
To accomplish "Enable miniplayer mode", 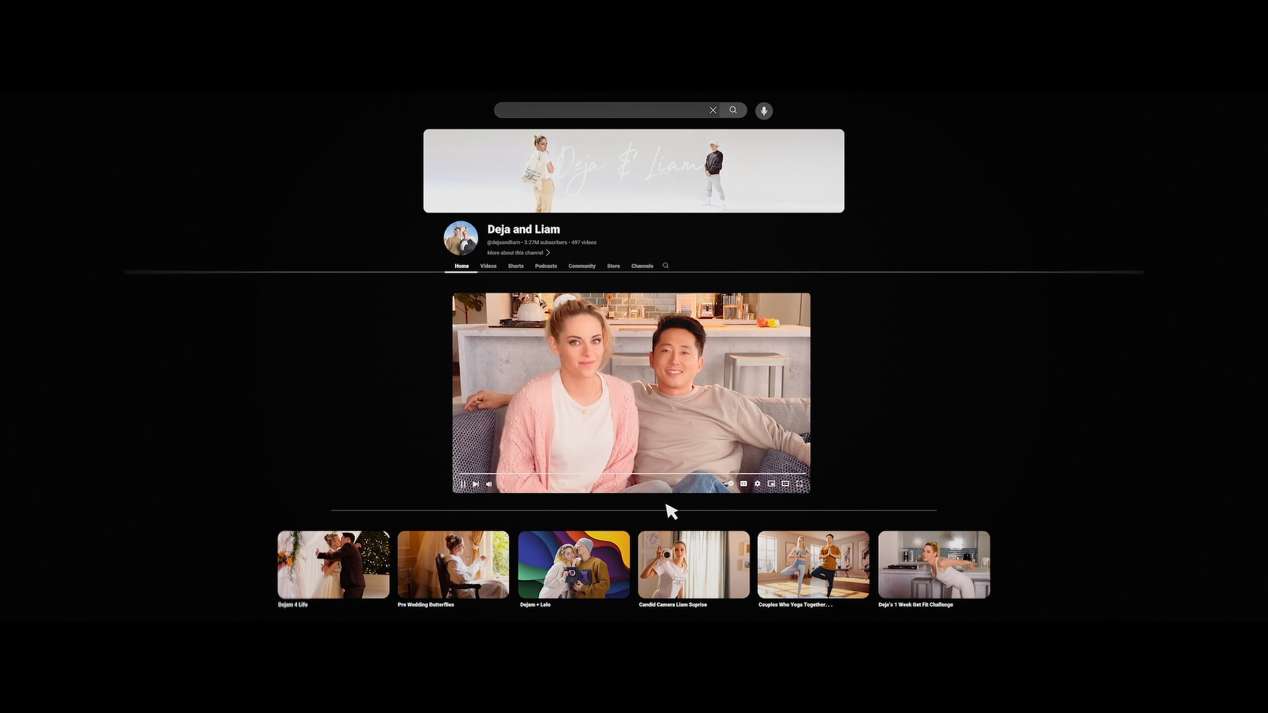I will coord(771,483).
